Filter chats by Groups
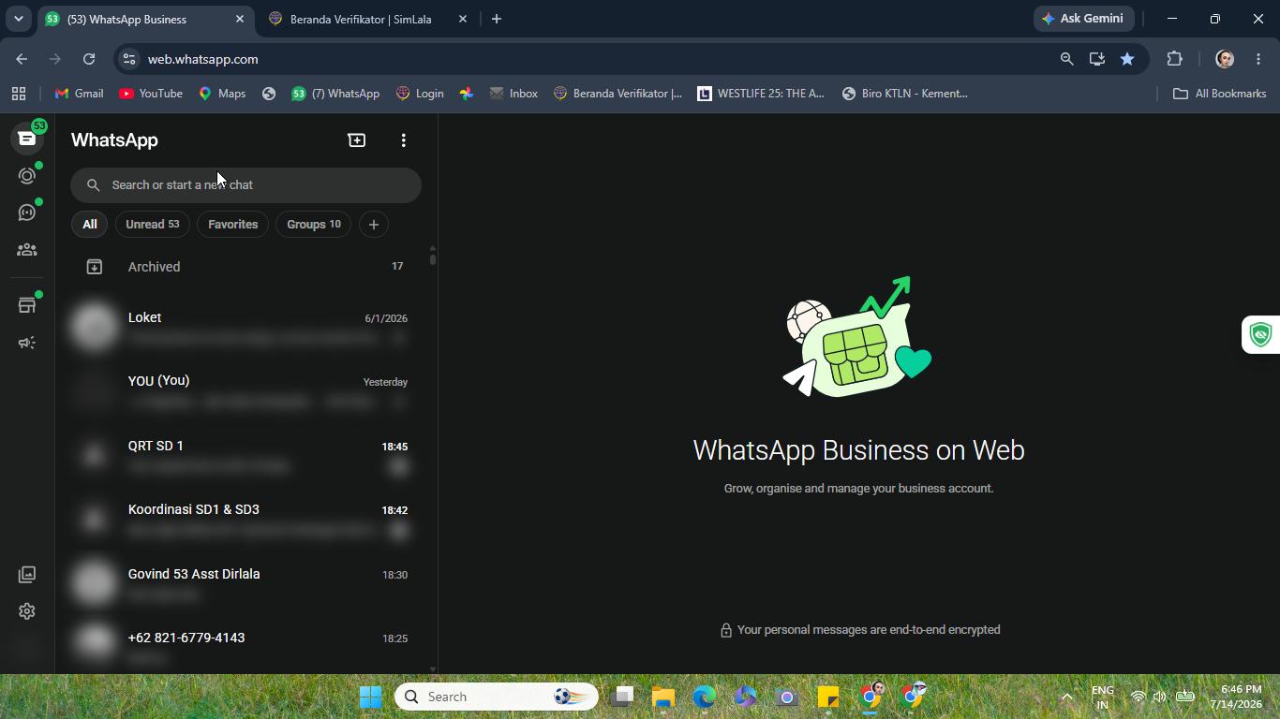 click(x=314, y=225)
